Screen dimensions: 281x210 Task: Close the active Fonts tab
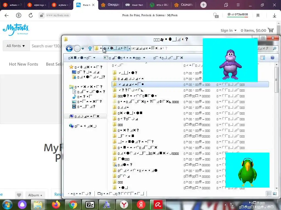(x=93, y=5)
